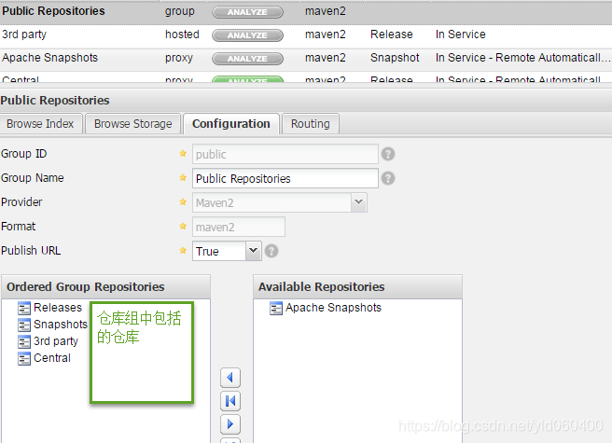Analyze the 3rd party repository

[x=247, y=35]
